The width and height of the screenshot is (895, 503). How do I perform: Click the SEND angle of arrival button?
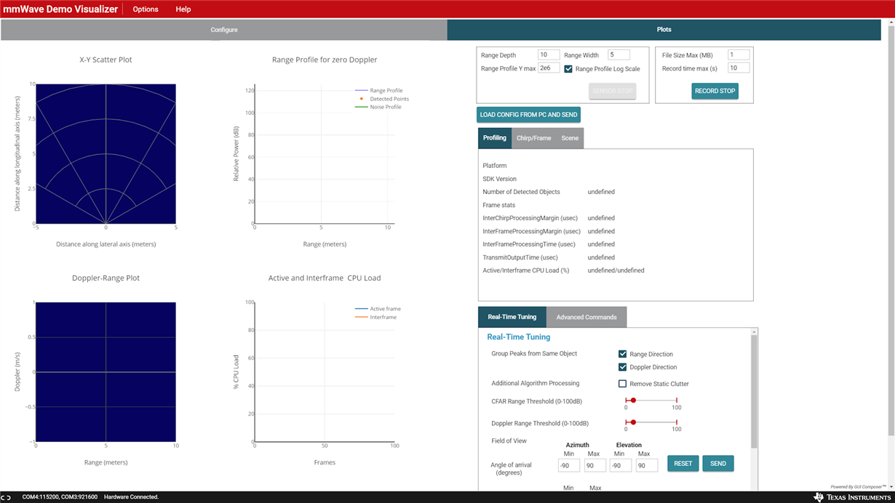[x=718, y=464]
